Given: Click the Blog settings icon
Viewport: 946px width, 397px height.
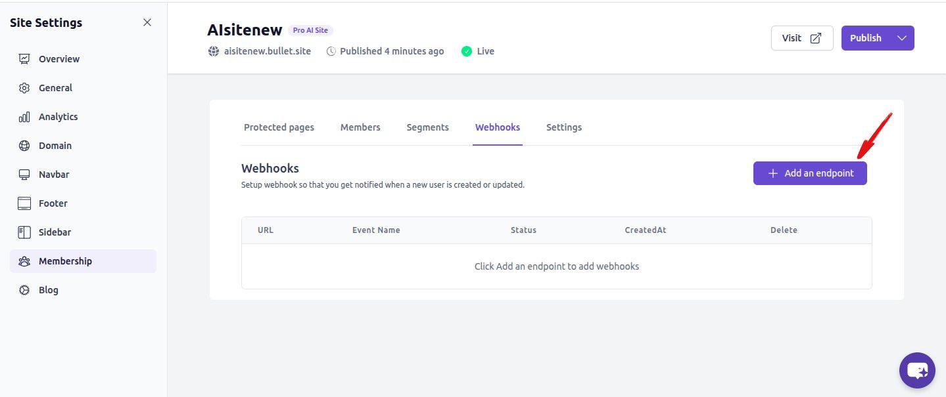Looking at the screenshot, I should [x=24, y=290].
